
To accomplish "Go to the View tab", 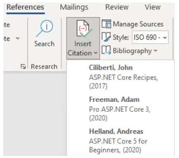I will click(153, 7).
